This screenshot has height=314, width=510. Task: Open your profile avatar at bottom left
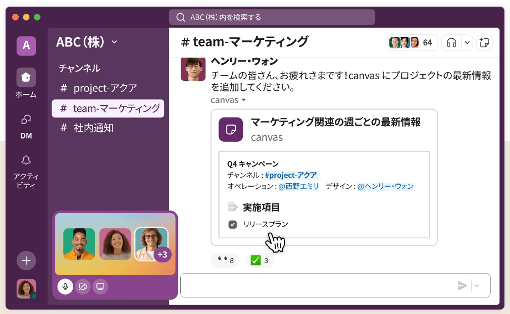pos(27,289)
